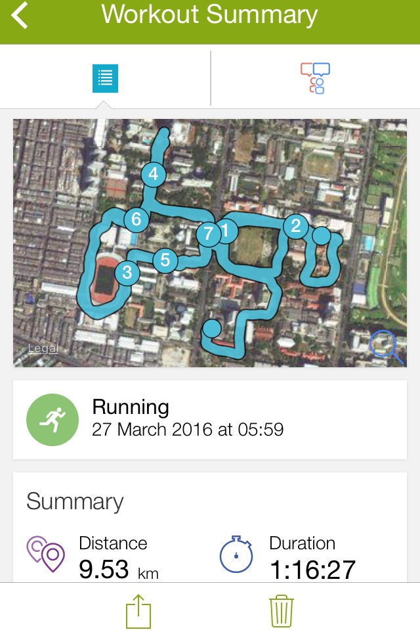Go back with the white arrow

pyautogui.click(x=20, y=15)
